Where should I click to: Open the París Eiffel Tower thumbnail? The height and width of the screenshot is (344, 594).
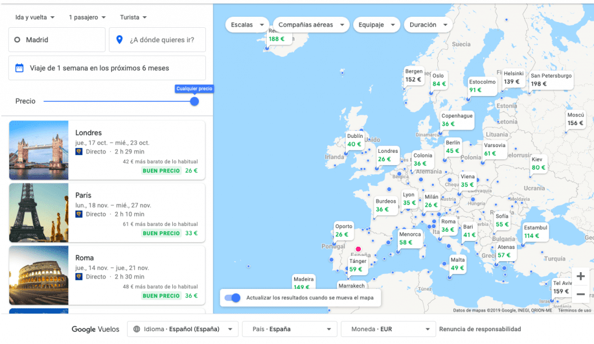pos(39,213)
